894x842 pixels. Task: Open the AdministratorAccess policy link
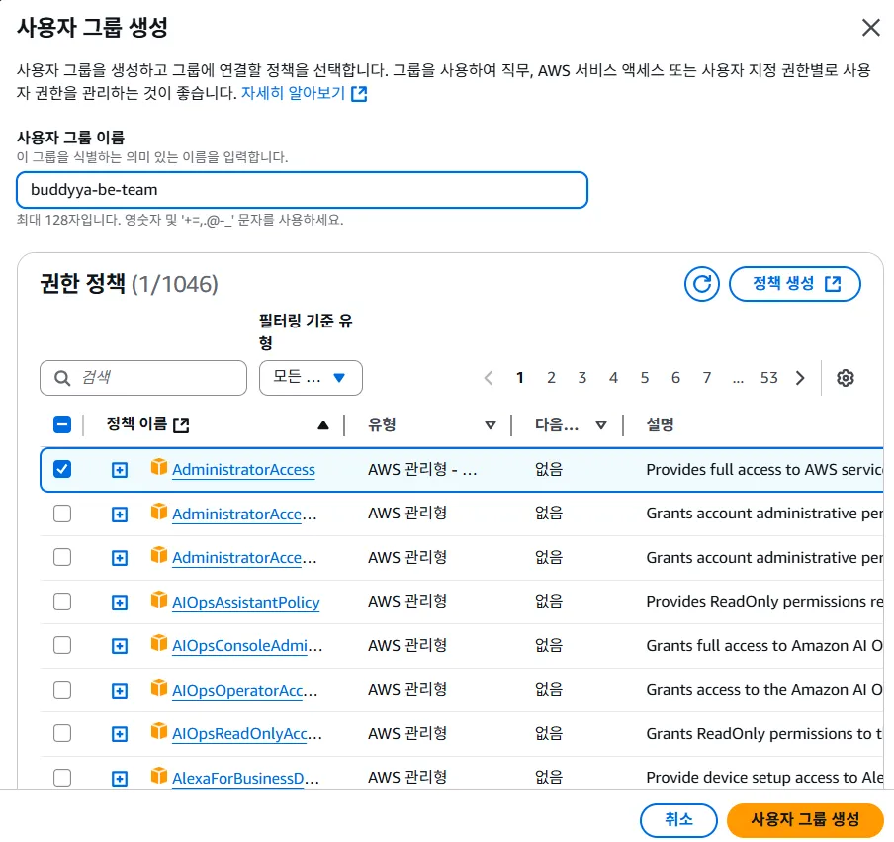click(243, 470)
